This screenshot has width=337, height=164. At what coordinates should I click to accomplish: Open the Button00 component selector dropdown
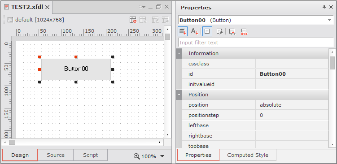pos(329,20)
